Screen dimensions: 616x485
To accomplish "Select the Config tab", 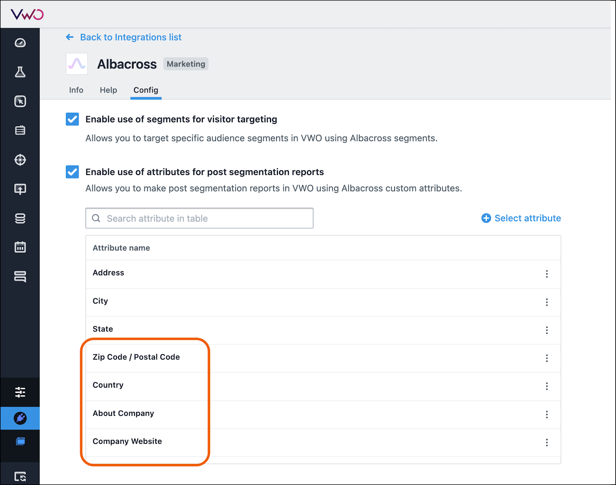I will (x=146, y=90).
